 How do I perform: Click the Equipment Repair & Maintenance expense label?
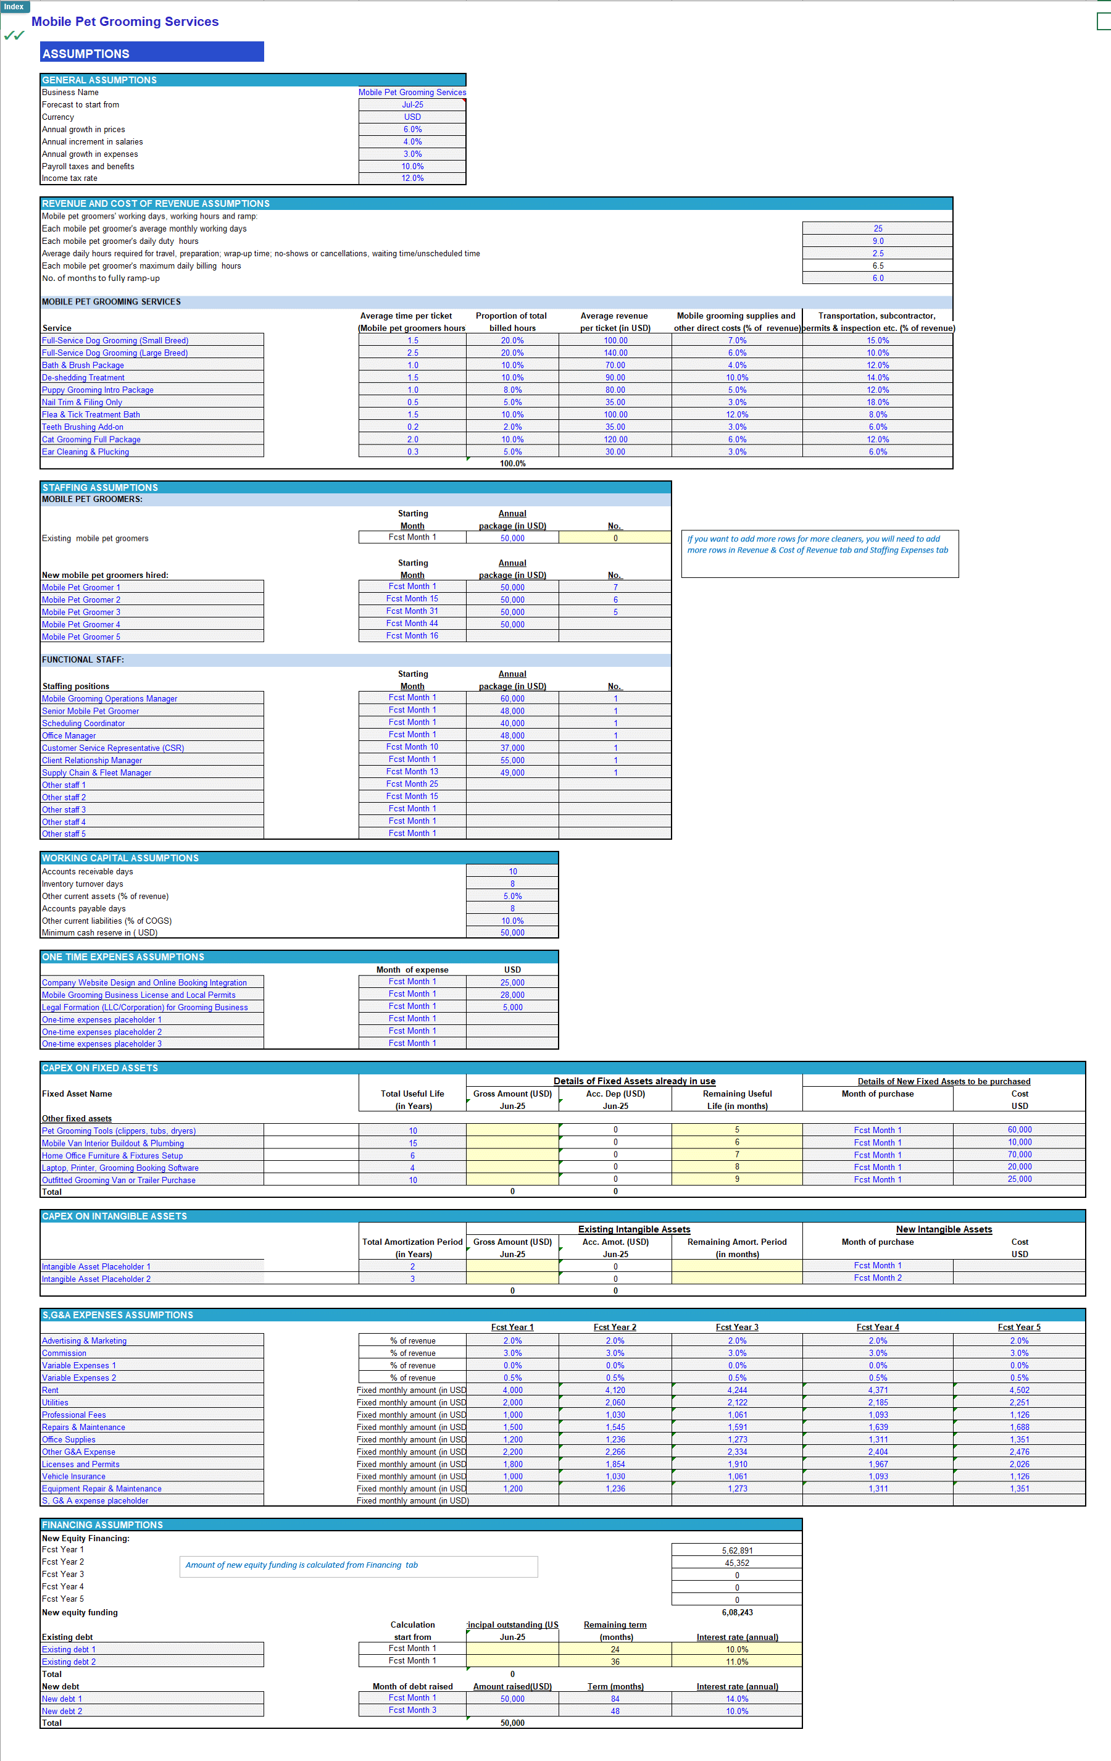(x=151, y=1489)
